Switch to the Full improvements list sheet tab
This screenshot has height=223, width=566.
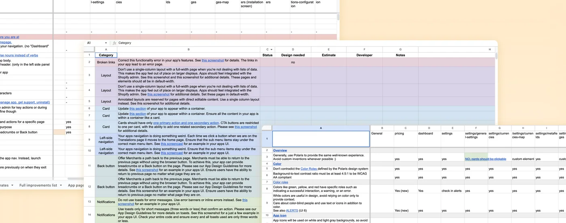[x=38, y=185]
